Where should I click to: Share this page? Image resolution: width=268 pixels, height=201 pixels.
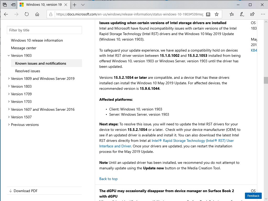[x=252, y=14]
